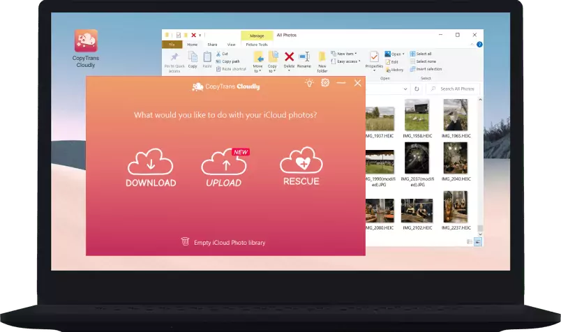Image resolution: width=561 pixels, height=332 pixels.
Task: Open the Copy to dropdown
Action: click(x=272, y=62)
